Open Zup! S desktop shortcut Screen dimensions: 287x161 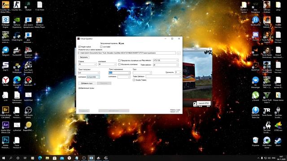coord(5,66)
